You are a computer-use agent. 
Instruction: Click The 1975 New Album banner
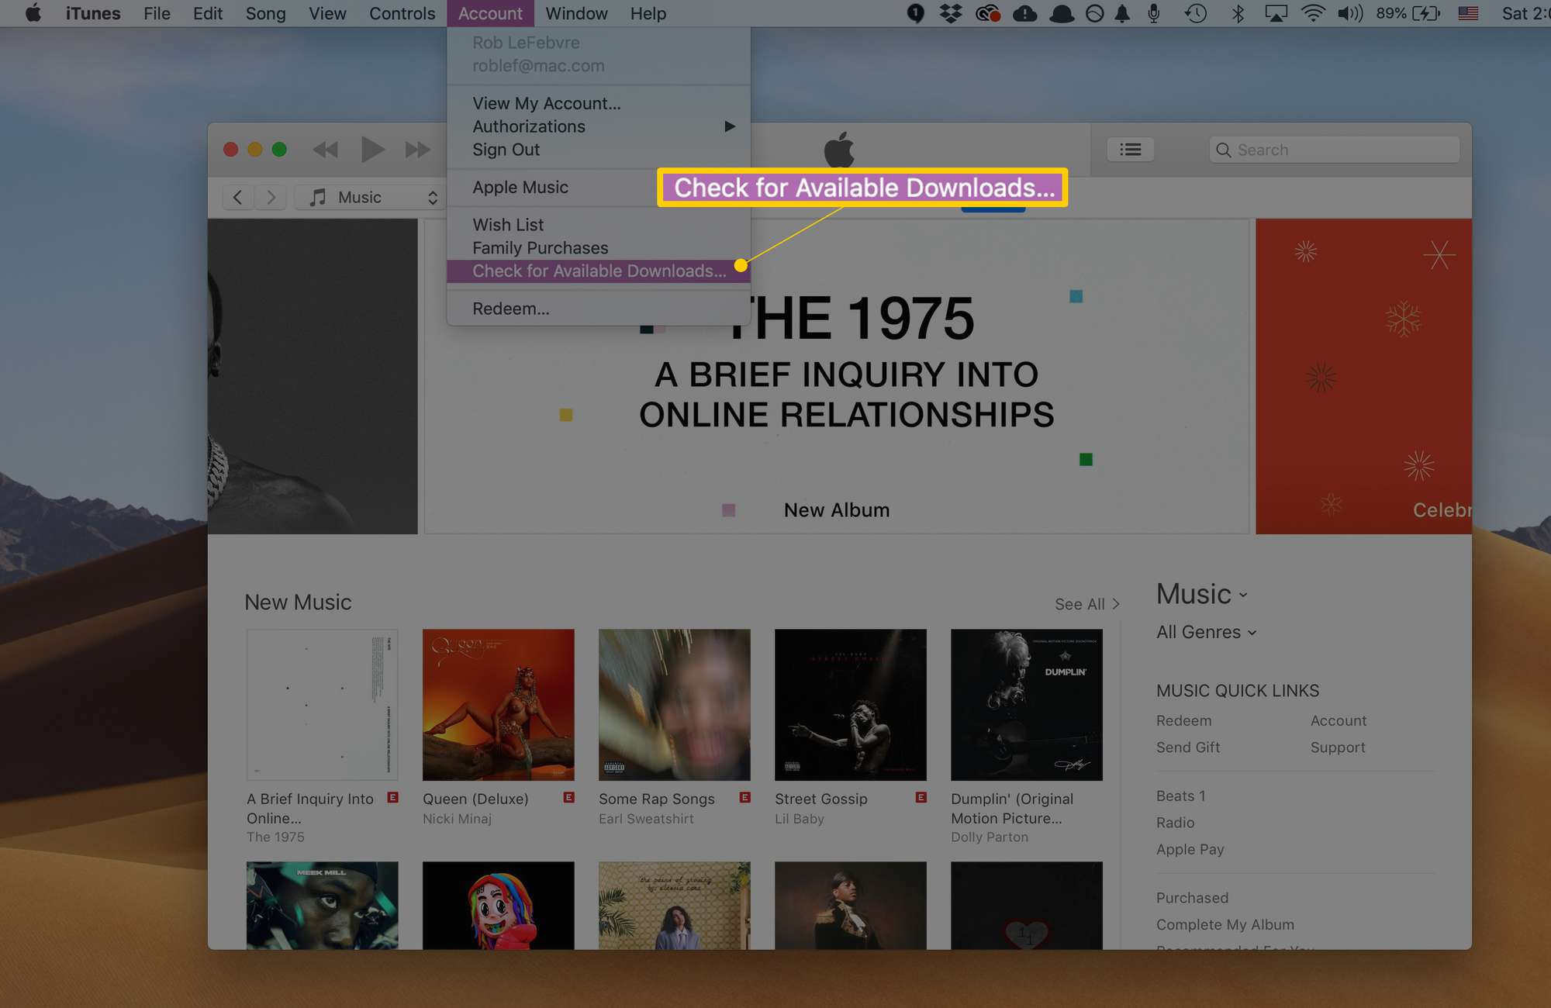[x=837, y=376]
